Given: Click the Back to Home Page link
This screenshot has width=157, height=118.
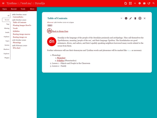Looking at the screenshot, I should point(60,31).
